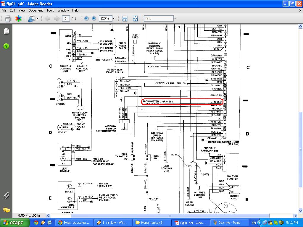Open the Attachments paperclip panel
This screenshot has height=227, width=303.
tap(6, 195)
